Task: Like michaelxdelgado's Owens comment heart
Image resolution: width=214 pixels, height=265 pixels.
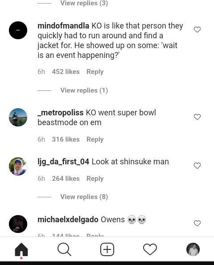Action: click(x=197, y=223)
